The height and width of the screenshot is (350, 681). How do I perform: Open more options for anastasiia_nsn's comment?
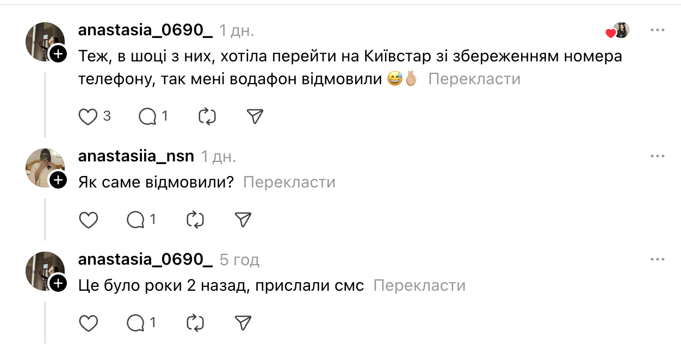[x=658, y=157]
